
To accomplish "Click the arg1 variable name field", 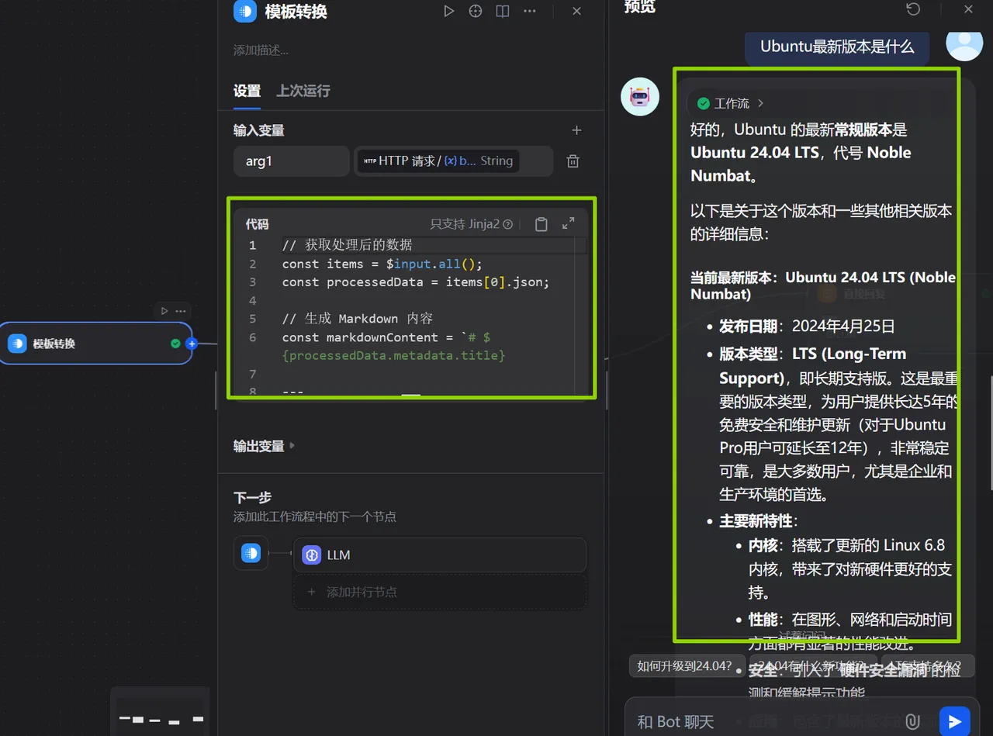I will [x=291, y=161].
